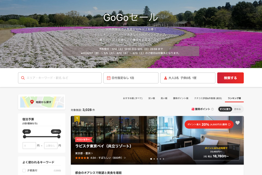Click the person icon in the guests field

165,78
